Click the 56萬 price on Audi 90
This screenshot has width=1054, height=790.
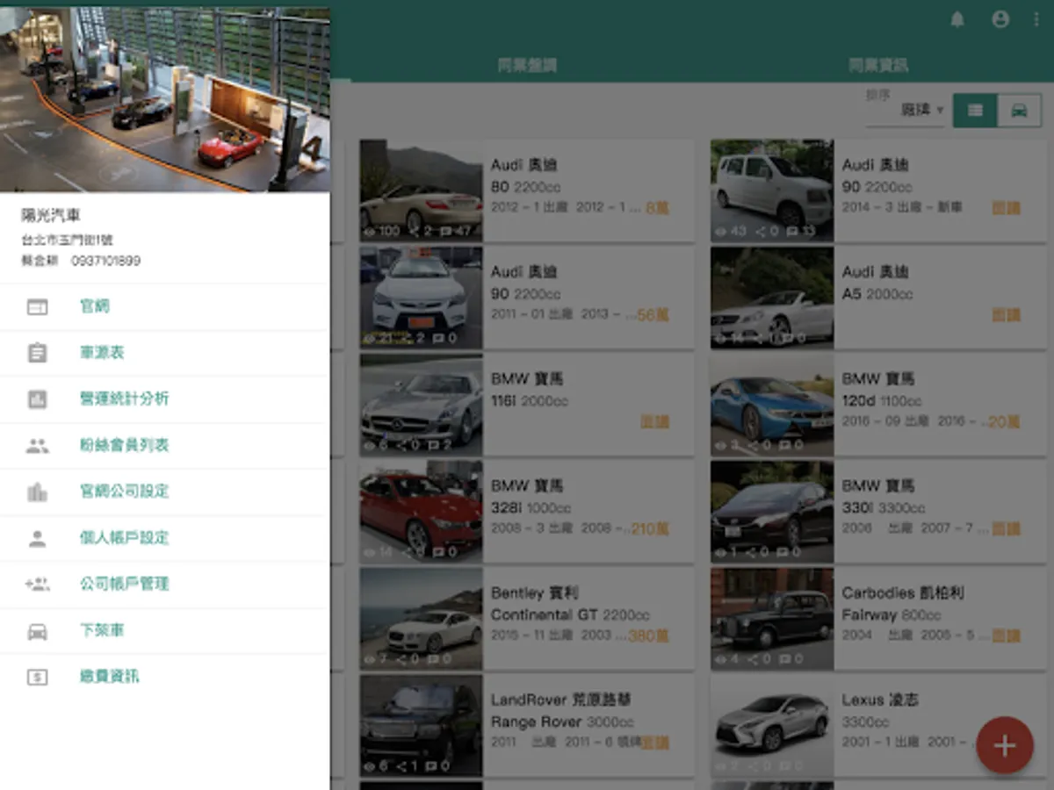[653, 315]
